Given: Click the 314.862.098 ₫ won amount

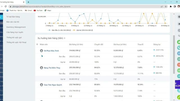Looking at the screenshot, I should pos(75,50).
